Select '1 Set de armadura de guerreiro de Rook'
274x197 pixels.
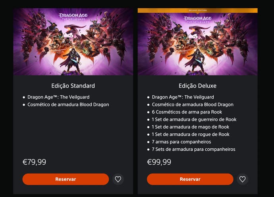pyautogui.click(x=194, y=119)
